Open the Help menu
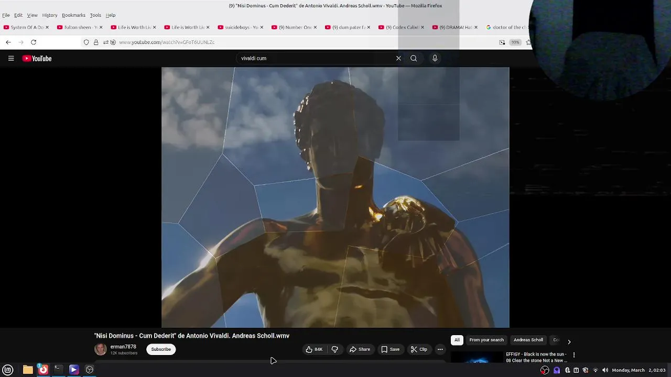 pos(111,15)
